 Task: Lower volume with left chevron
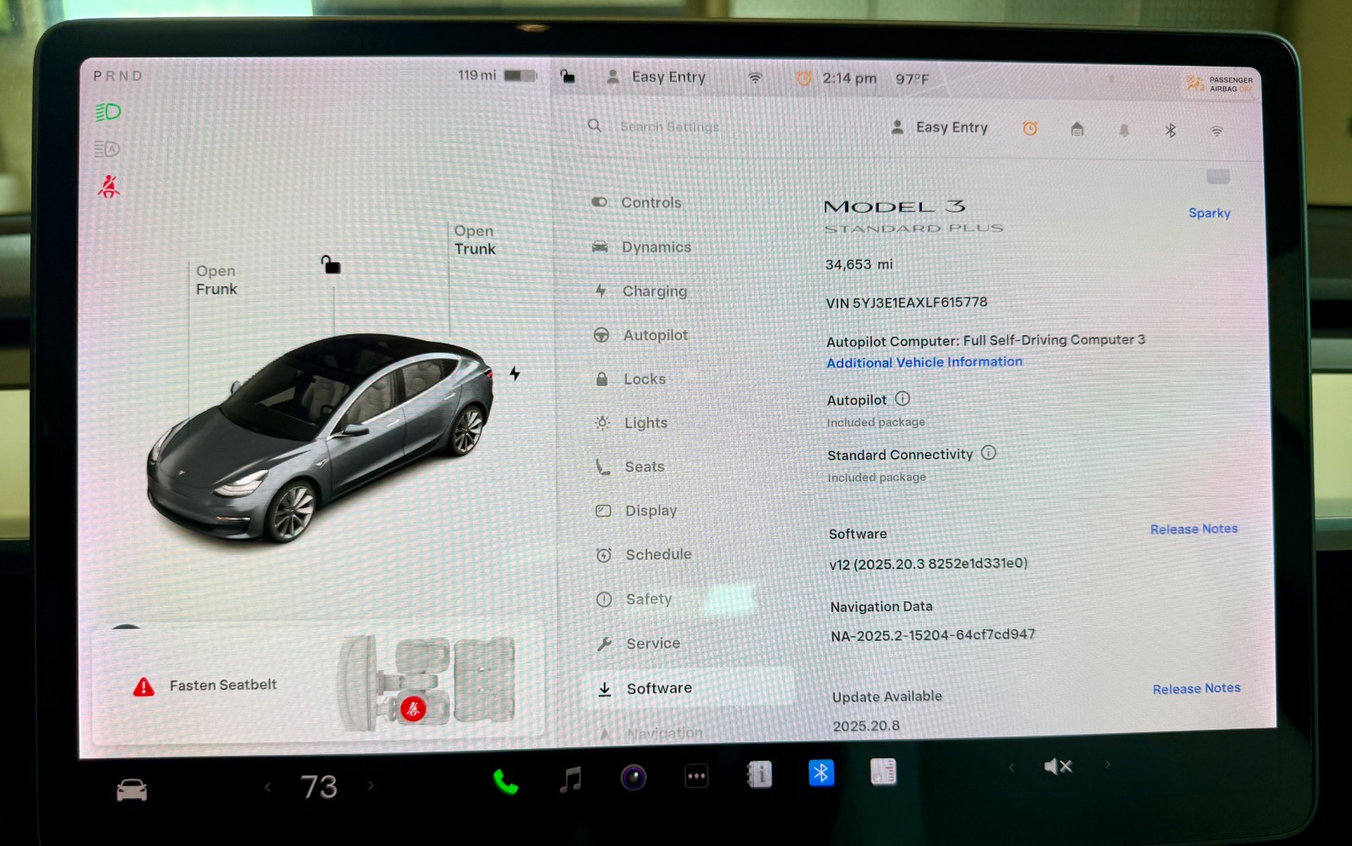click(1011, 767)
